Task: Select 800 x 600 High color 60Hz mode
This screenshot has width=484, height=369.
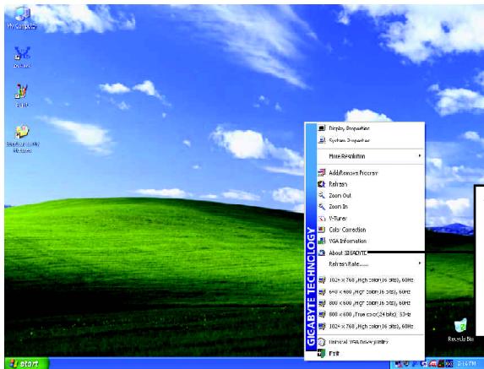Action: point(371,303)
